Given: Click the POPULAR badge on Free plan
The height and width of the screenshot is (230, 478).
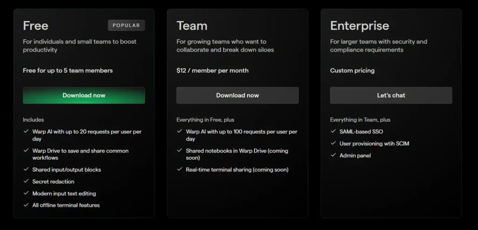Looking at the screenshot, I should (x=127, y=25).
